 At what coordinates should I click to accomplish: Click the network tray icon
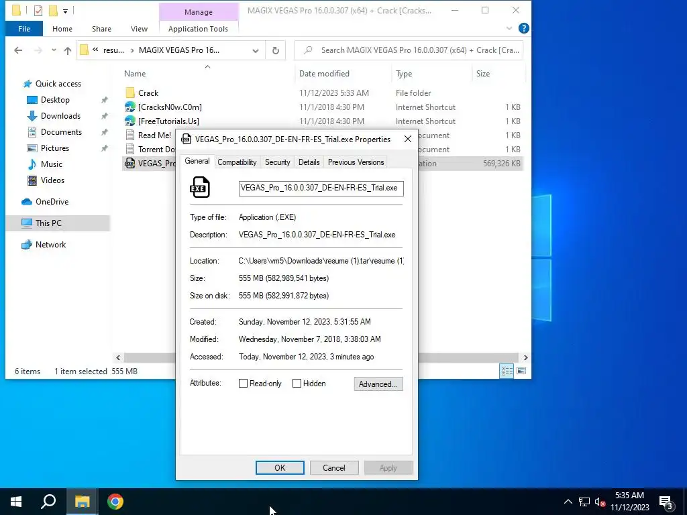(584, 502)
